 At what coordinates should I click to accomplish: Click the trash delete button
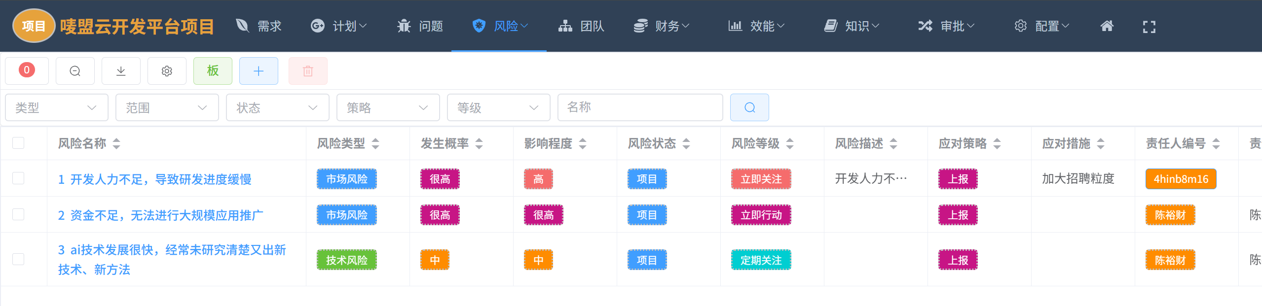click(x=308, y=71)
